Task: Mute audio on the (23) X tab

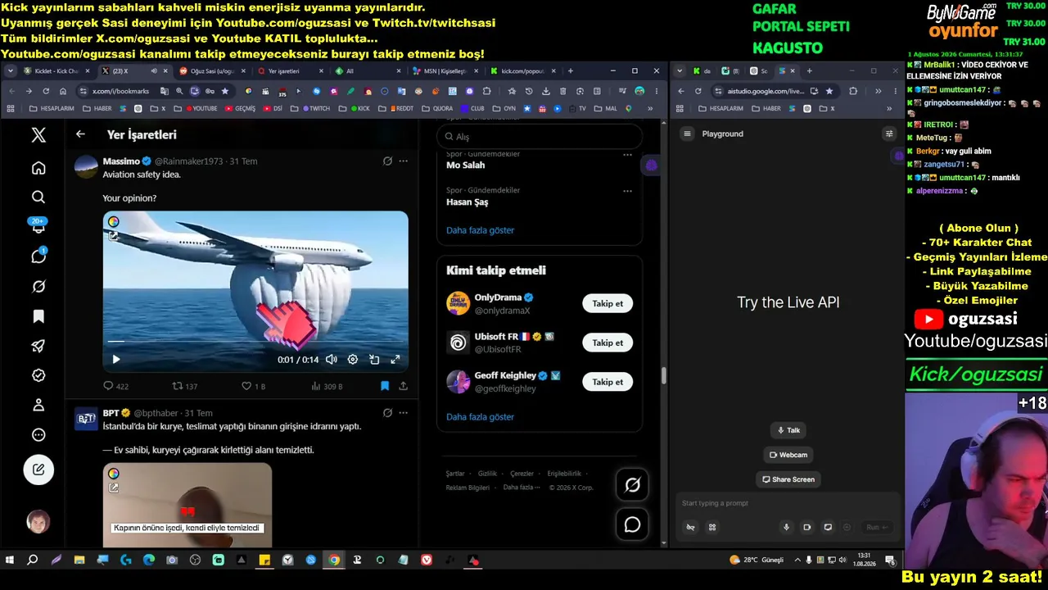Action: point(153,71)
